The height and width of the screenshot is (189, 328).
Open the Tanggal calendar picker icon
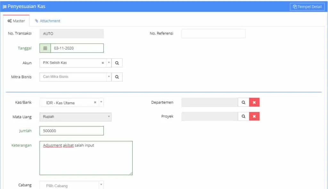45,48
